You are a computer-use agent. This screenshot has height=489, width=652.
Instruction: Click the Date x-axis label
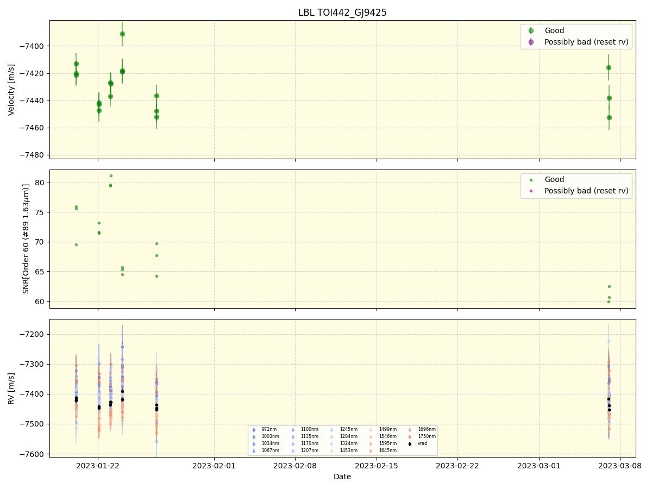pyautogui.click(x=342, y=477)
